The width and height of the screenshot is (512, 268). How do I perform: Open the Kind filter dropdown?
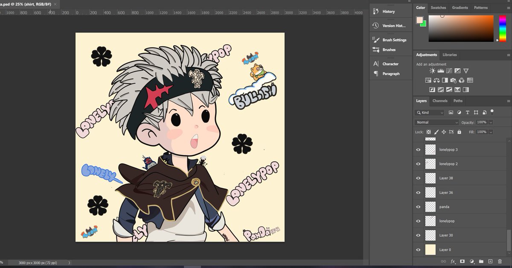(x=430, y=112)
